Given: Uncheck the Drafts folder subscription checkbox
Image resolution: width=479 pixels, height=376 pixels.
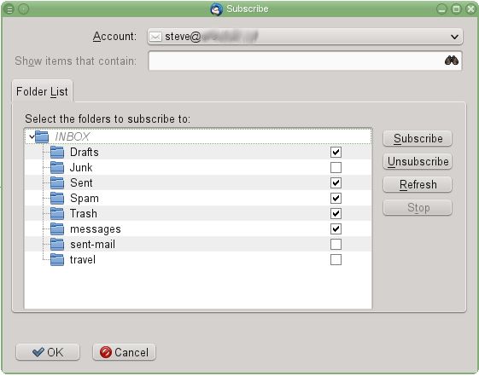Looking at the screenshot, I should (x=336, y=152).
